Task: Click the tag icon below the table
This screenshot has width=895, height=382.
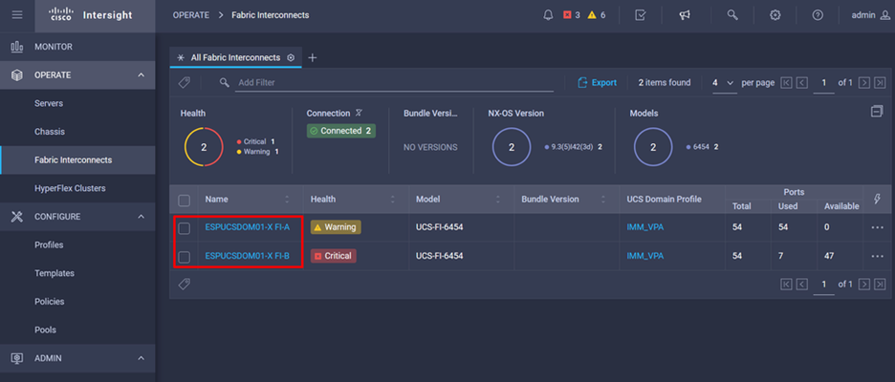Action: [184, 284]
